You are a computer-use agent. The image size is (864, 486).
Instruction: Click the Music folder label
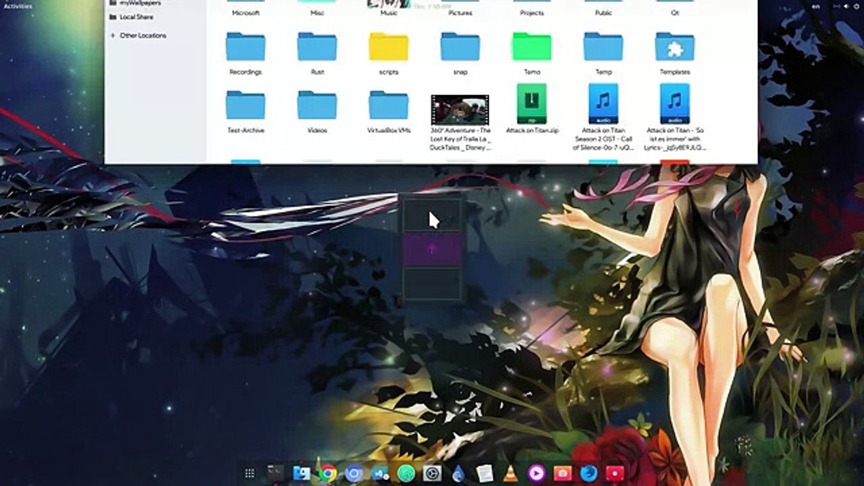389,13
